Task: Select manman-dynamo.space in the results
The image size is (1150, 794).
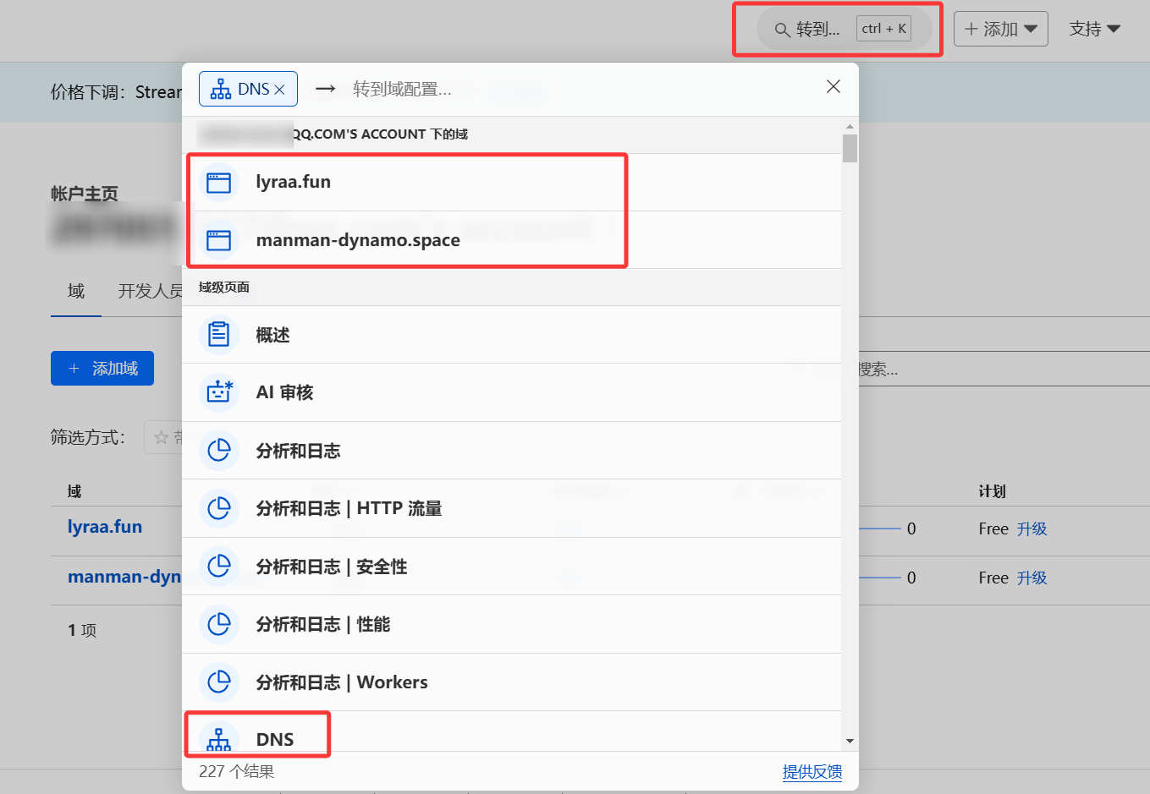Action: tap(512, 240)
